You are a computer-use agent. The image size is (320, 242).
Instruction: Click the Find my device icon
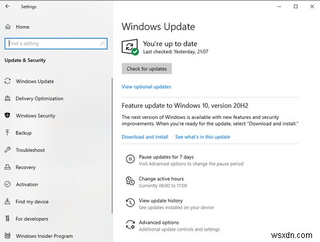click(7, 201)
